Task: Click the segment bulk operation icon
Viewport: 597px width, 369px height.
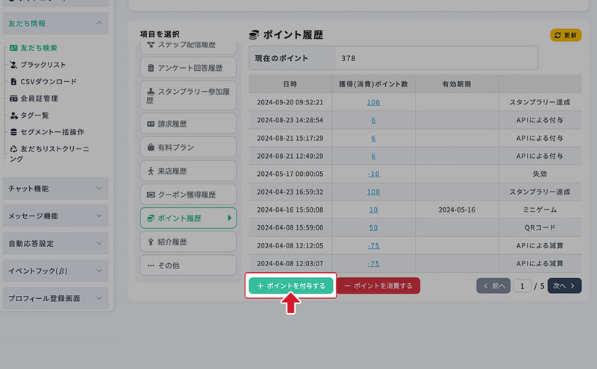Action: [x=13, y=132]
